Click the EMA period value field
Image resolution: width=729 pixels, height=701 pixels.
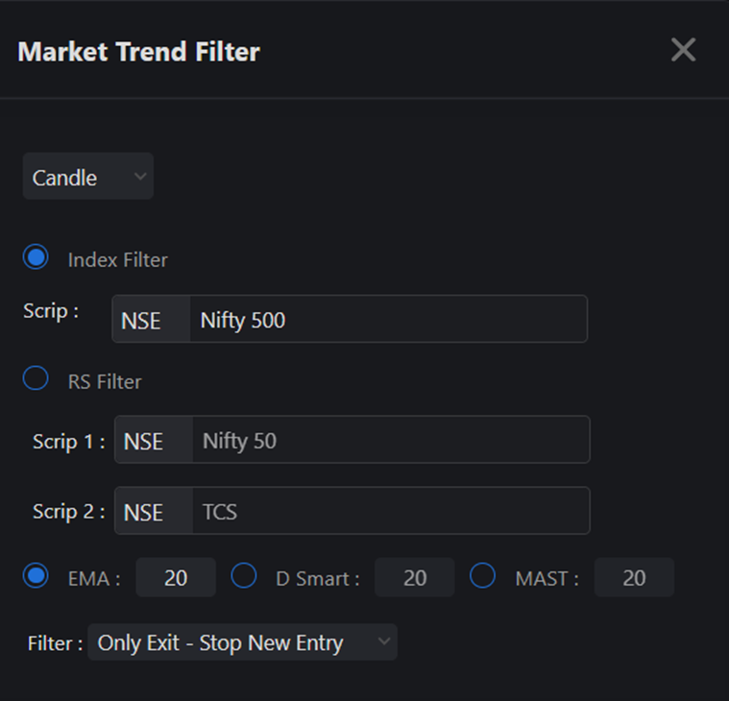[x=176, y=578]
